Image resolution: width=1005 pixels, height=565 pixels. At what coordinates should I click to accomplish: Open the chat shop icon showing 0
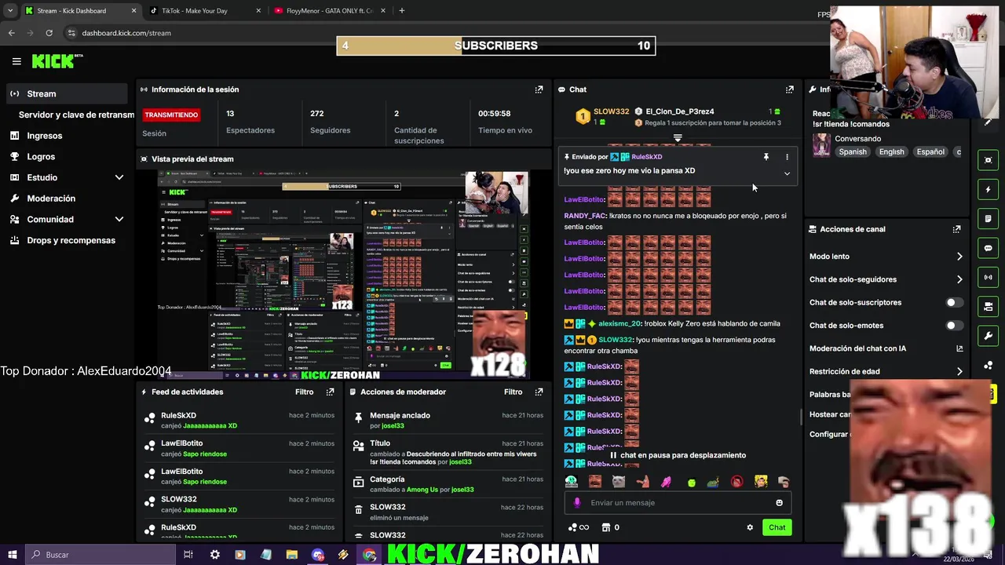(x=610, y=527)
